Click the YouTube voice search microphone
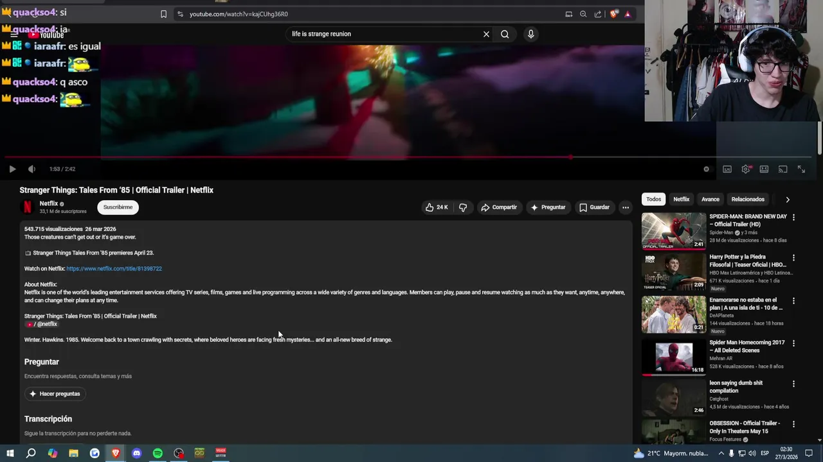Viewport: 823px width, 462px height. click(530, 34)
